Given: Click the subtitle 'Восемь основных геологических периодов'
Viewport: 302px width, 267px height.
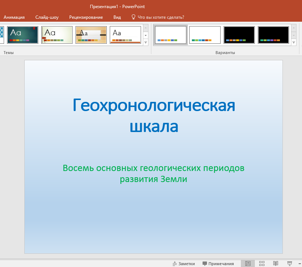Looking at the screenshot, I should 154,168.
